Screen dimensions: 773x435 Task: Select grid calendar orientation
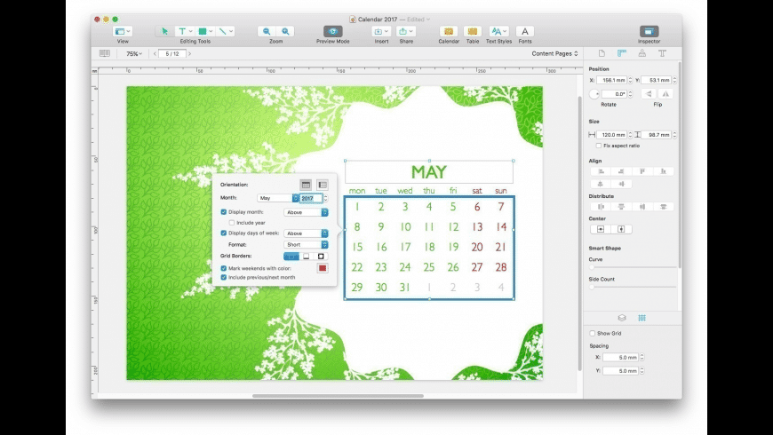click(306, 185)
